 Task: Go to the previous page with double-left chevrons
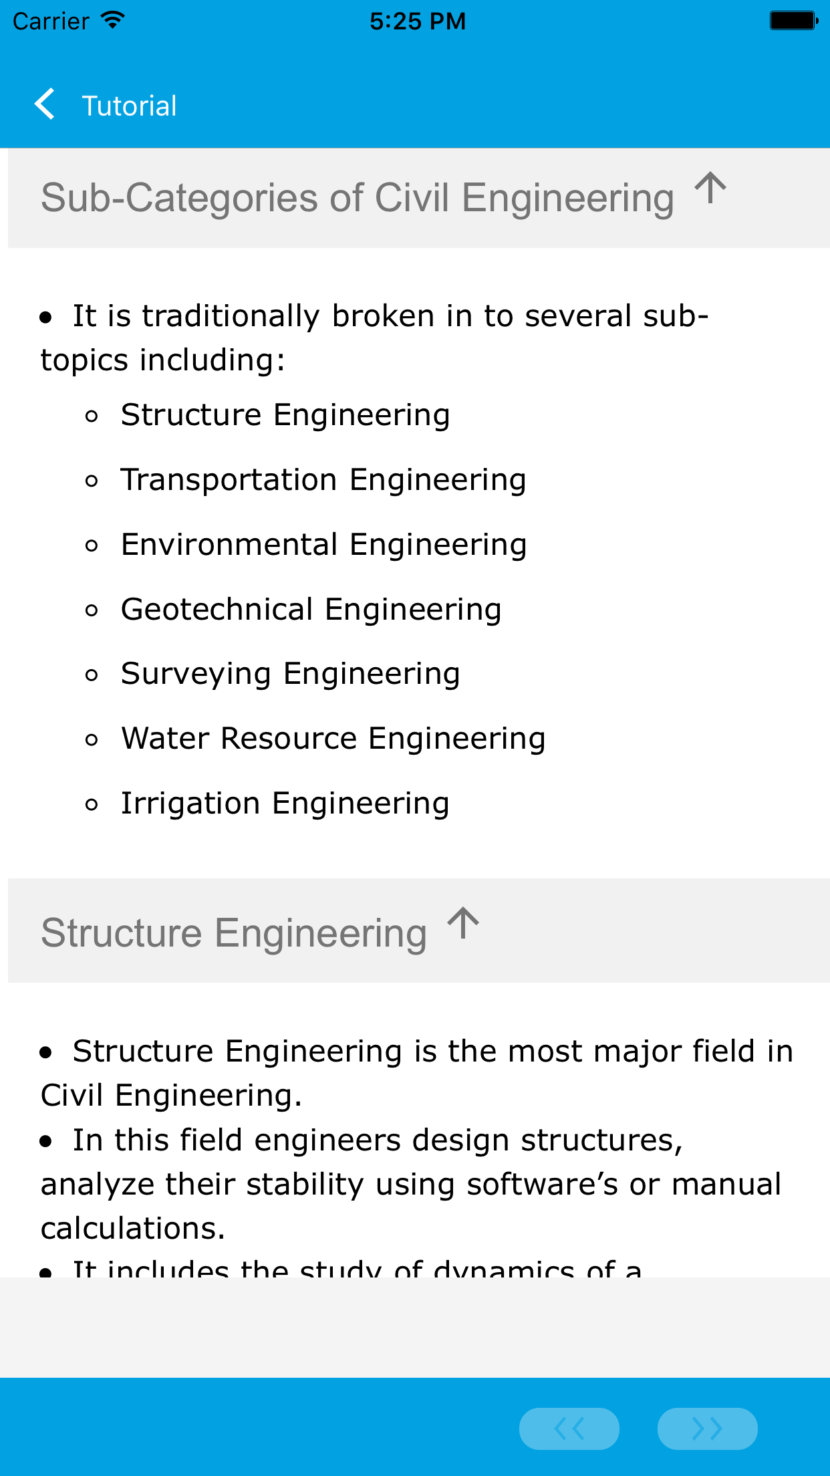pyautogui.click(x=569, y=1429)
